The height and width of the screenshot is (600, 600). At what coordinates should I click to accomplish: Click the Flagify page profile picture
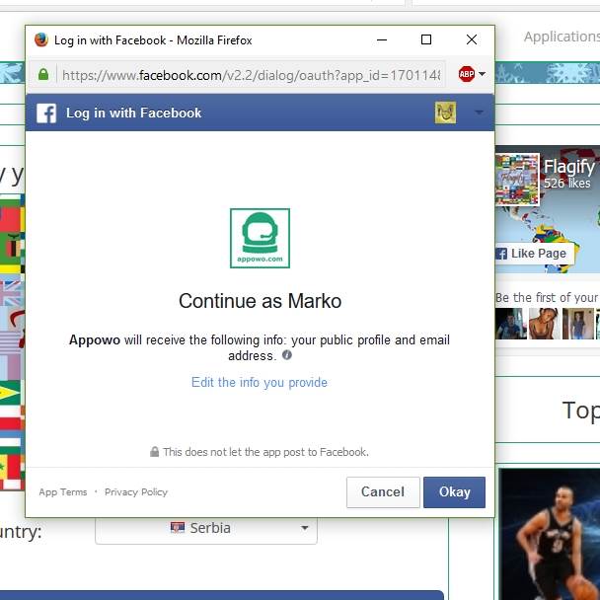coord(517,179)
